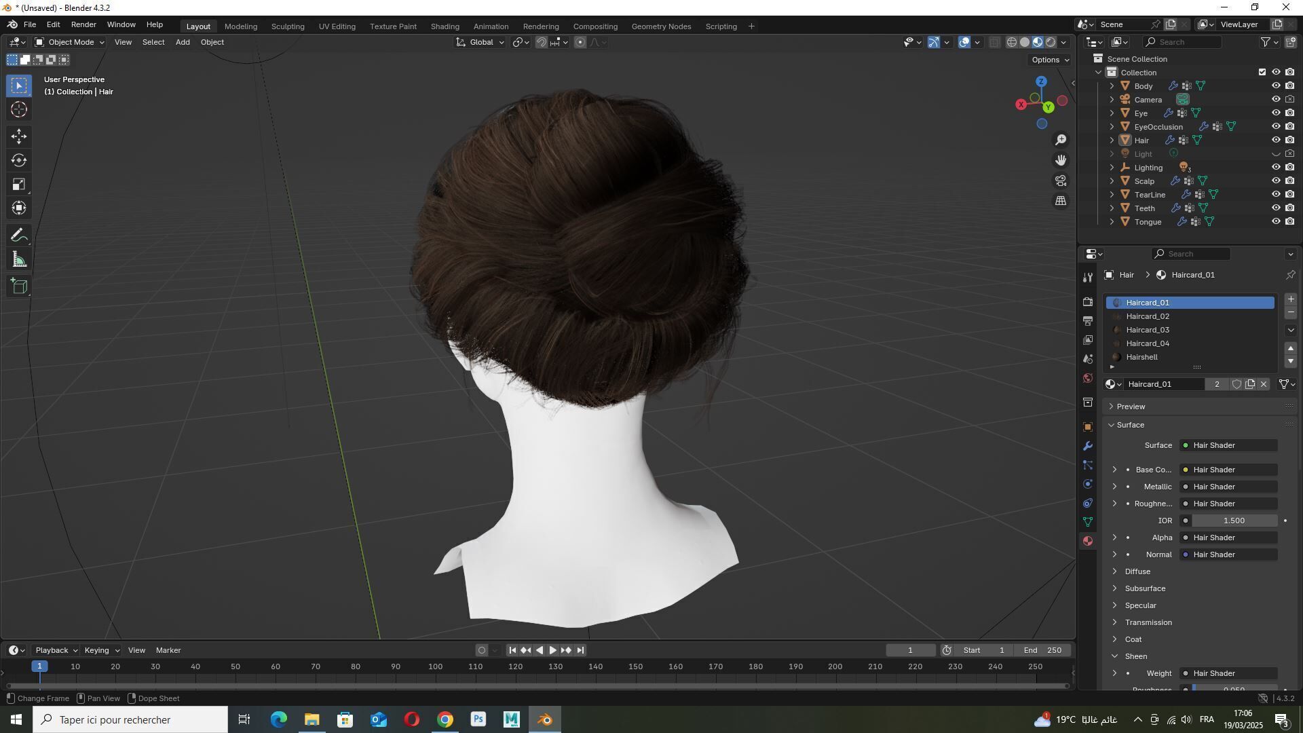1303x733 pixels.
Task: Pick the Annotate pencil tool
Action: 19,236
